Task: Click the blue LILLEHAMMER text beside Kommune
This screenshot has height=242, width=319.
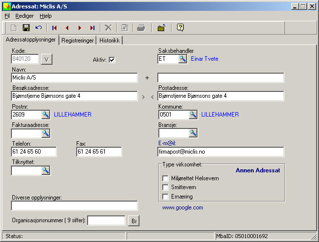Action: coord(220,115)
